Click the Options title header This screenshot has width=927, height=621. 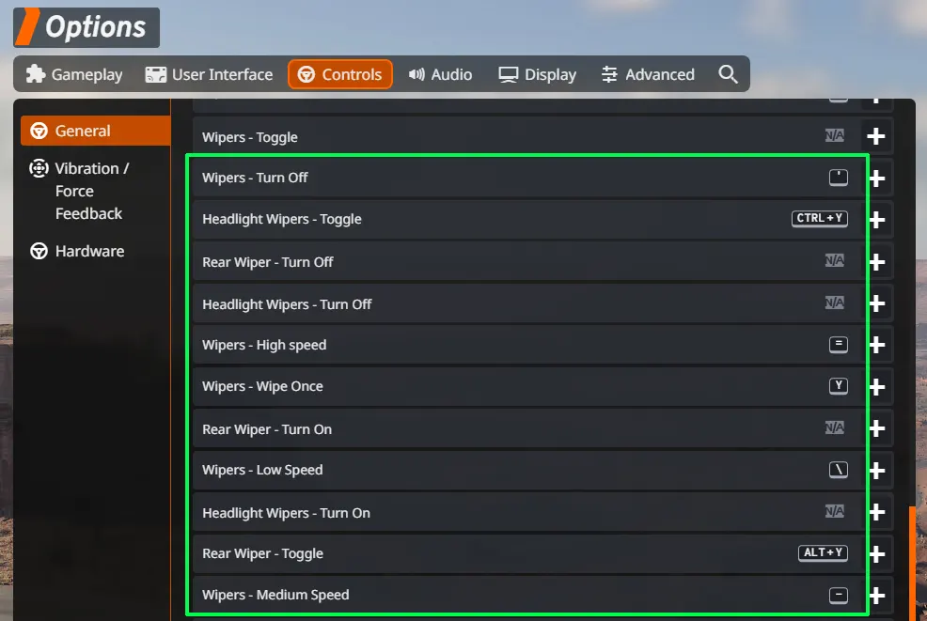click(86, 27)
